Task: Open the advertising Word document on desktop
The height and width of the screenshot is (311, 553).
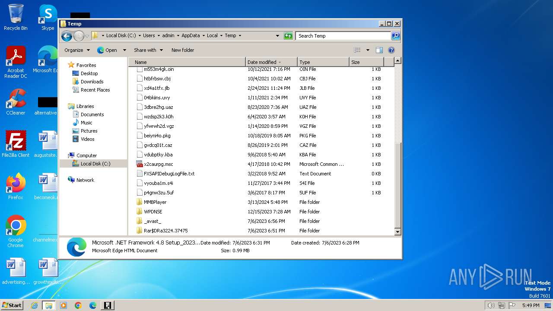Action: (16, 271)
